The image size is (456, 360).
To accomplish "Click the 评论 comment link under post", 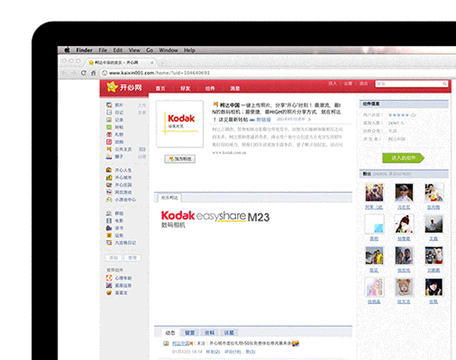I will (x=233, y=351).
